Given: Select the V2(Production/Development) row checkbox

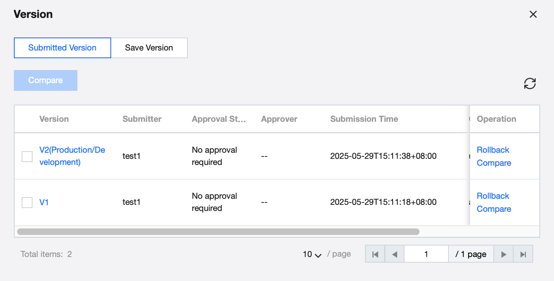Looking at the screenshot, I should (27, 156).
